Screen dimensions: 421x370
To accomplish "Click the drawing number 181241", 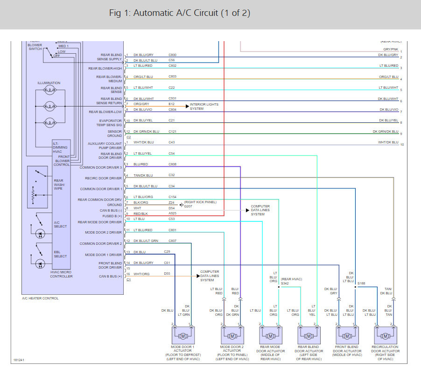I will [x=19, y=360].
